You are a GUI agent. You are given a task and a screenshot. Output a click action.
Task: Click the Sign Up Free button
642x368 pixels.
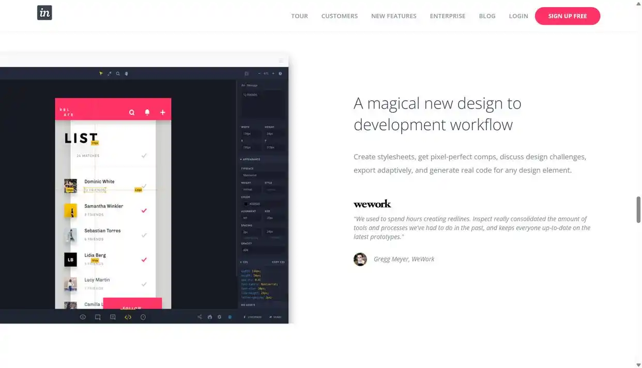(x=567, y=16)
